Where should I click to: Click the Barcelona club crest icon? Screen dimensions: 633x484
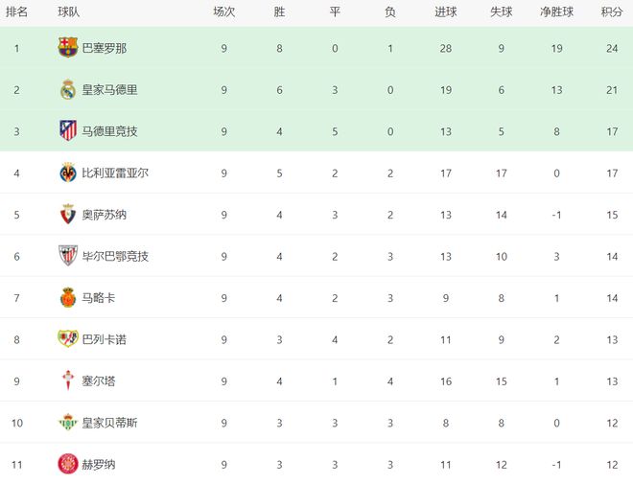[x=68, y=47]
